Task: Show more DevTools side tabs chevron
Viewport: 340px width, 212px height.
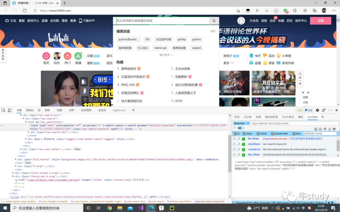Action: pos(322,117)
